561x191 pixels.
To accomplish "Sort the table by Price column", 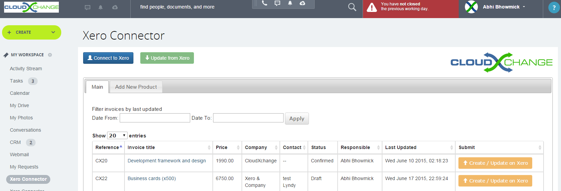I will pos(227,147).
